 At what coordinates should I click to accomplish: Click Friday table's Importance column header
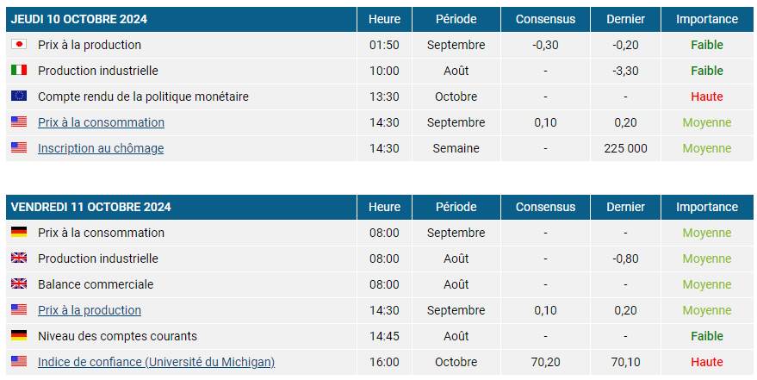[707, 207]
